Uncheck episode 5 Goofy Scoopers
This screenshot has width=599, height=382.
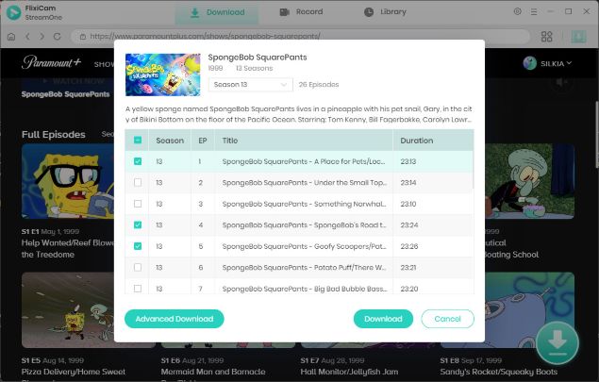pyautogui.click(x=138, y=246)
